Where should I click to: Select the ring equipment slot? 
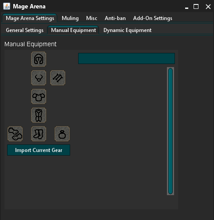[62, 134]
